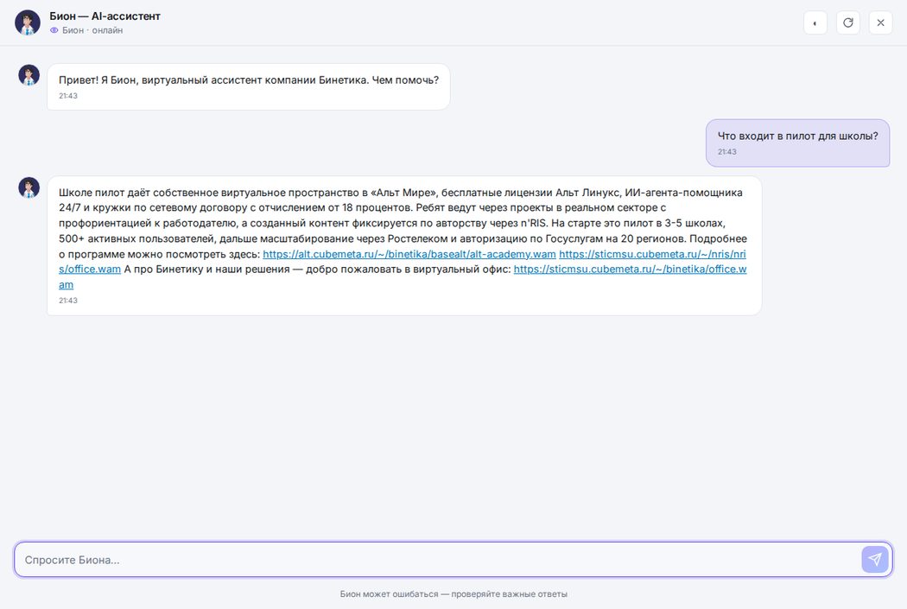Click the 21:43 timestamp in the user message
This screenshot has height=609, width=907.
(727, 151)
